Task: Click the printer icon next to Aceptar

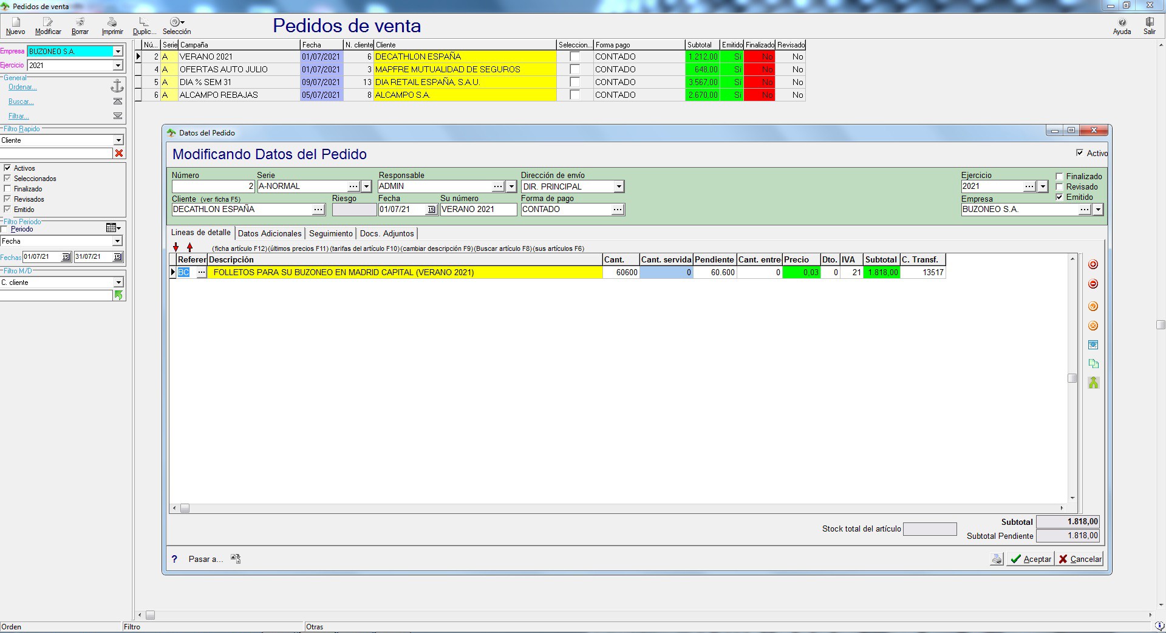Action: pos(997,559)
